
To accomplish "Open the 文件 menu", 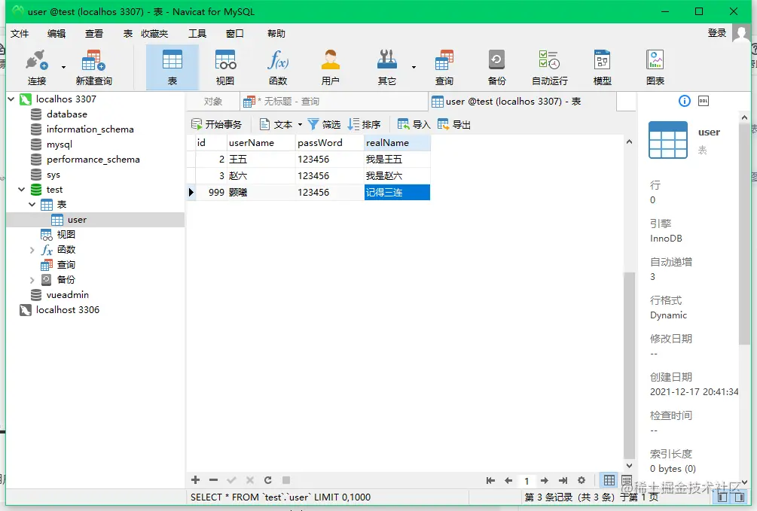I will [20, 33].
